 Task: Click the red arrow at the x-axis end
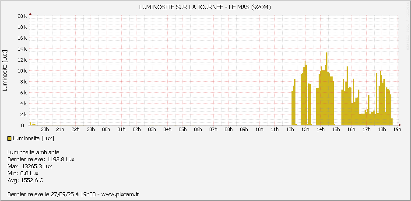coord(399,125)
